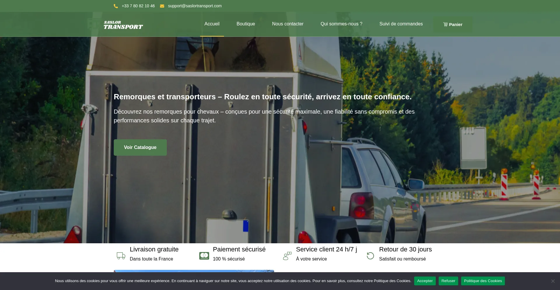The image size is (560, 290).
Task: Click the 24/7 customer service headset icon
Action: pos(287,256)
